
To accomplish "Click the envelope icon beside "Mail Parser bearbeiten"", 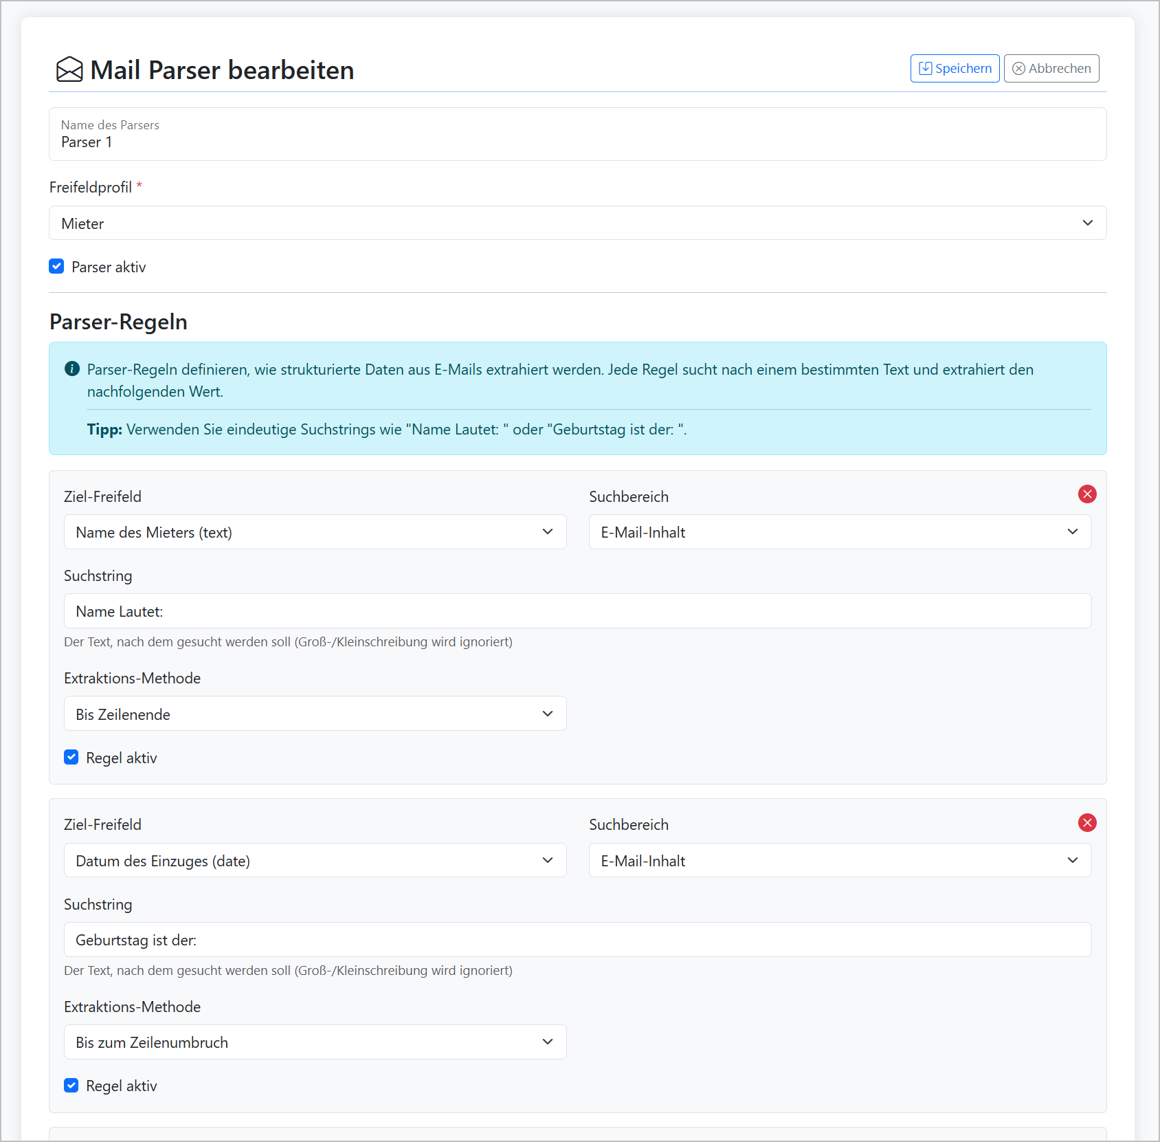I will pos(69,69).
